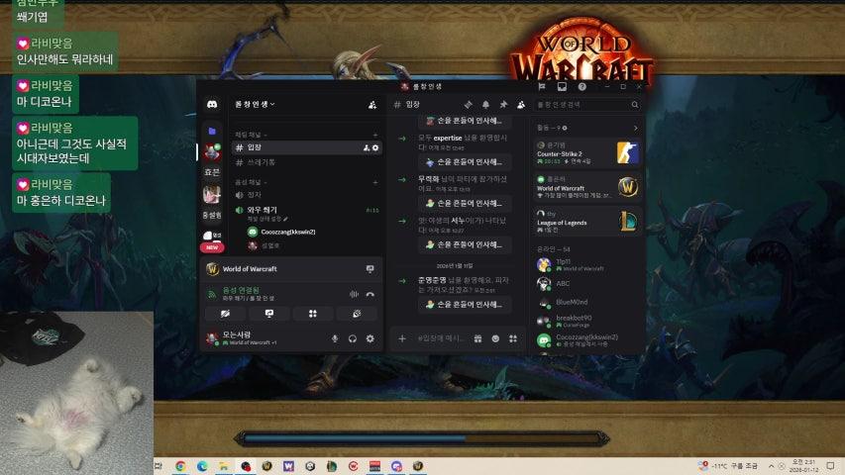Viewport: 845px width, 475px height.
Task: Share screen using monitor button
Action: (268, 314)
